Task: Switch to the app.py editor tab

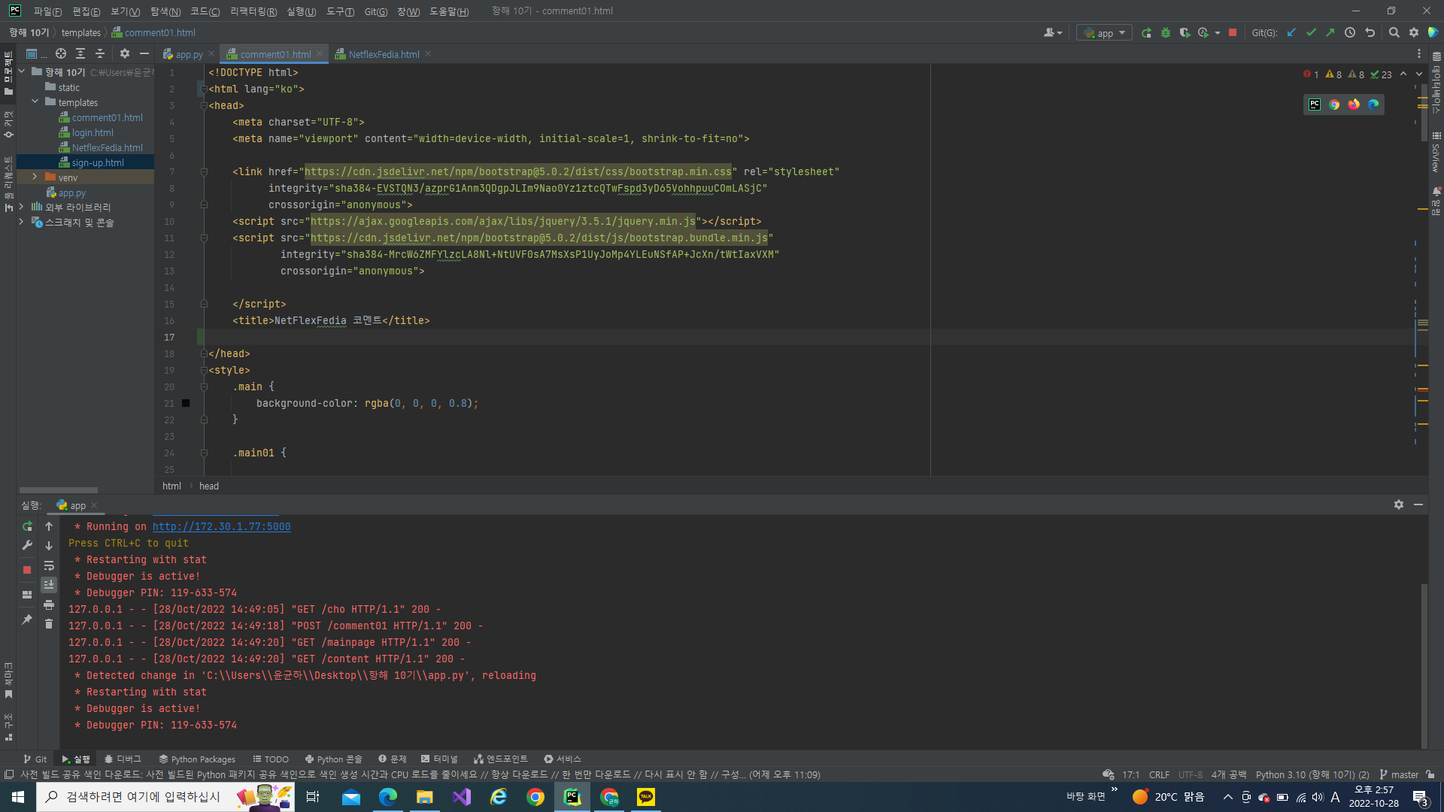Action: pos(189,54)
